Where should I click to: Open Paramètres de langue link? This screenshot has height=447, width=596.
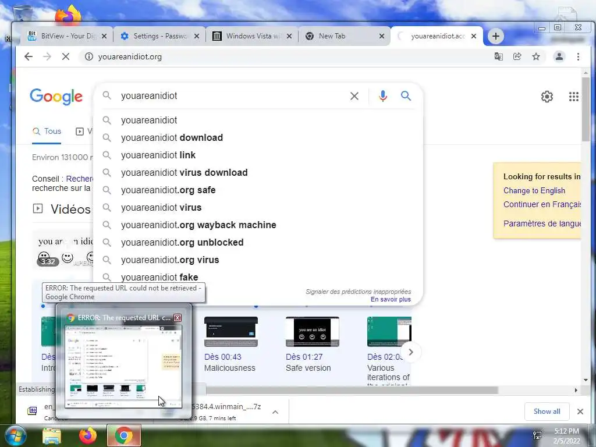click(x=542, y=223)
